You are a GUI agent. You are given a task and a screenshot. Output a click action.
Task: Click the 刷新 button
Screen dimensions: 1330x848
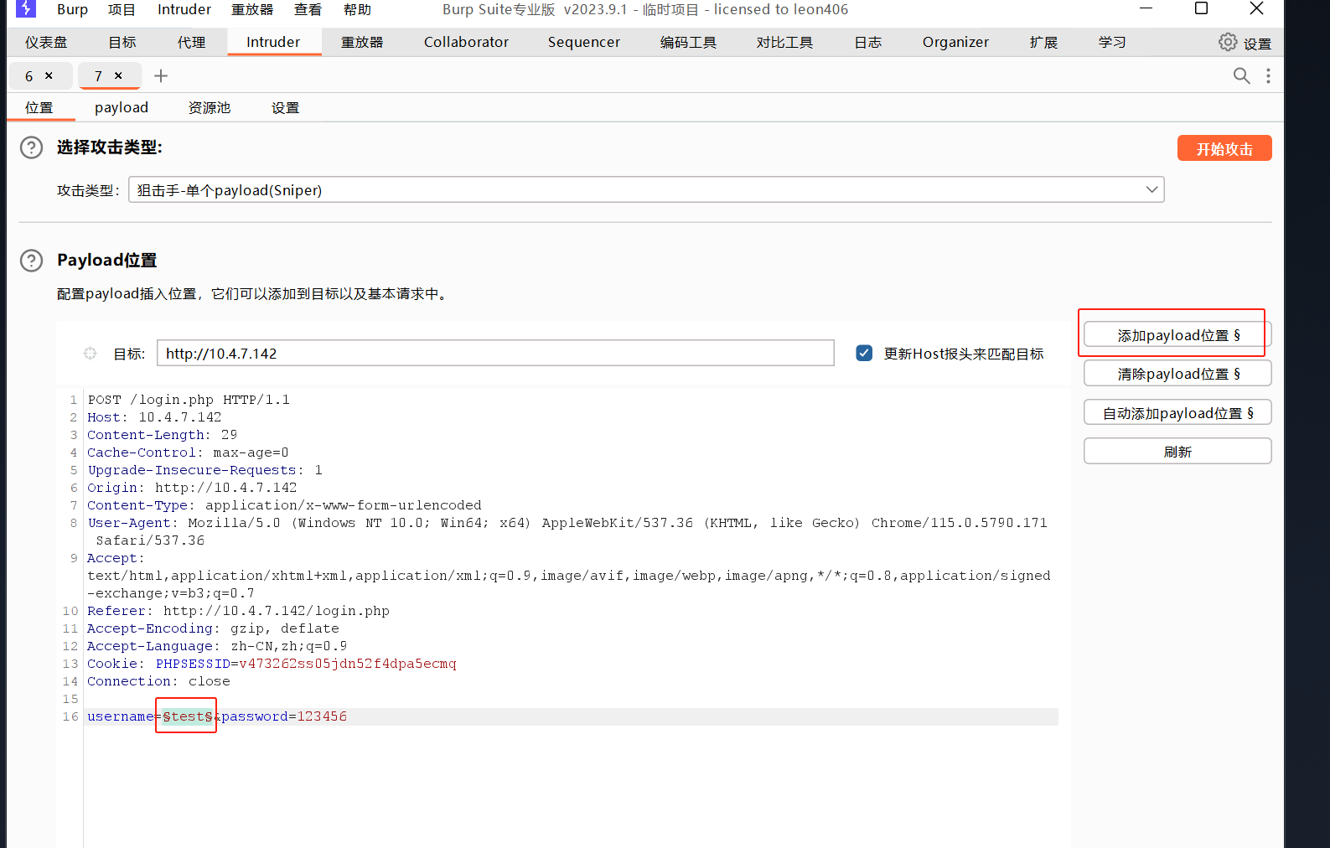tap(1177, 452)
